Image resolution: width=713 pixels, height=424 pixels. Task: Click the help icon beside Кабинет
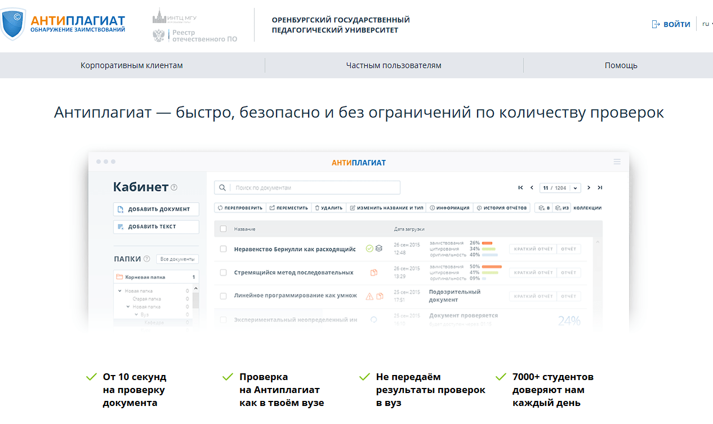(174, 188)
